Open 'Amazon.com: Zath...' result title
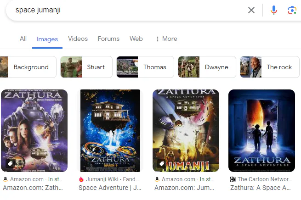 33,188
